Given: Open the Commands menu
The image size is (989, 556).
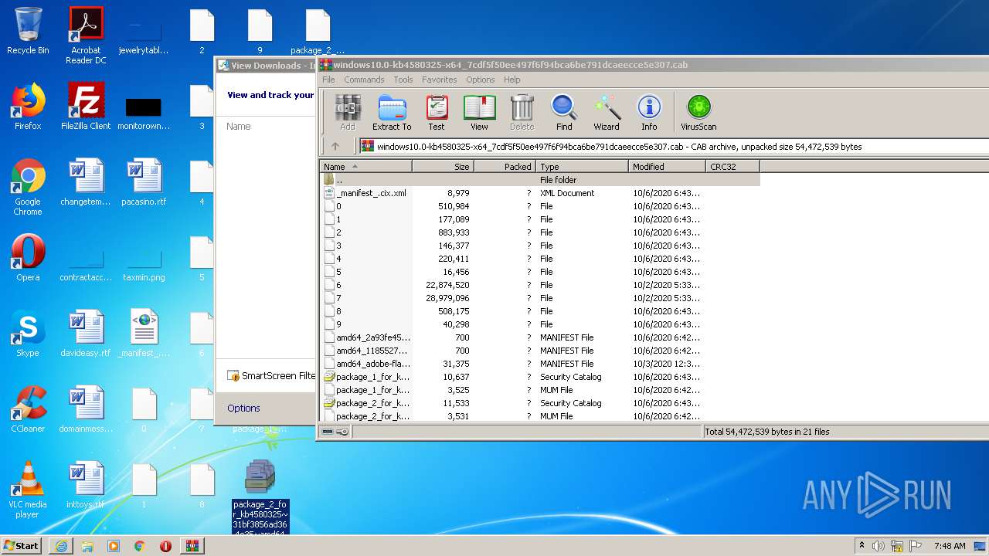Looking at the screenshot, I should coord(364,80).
